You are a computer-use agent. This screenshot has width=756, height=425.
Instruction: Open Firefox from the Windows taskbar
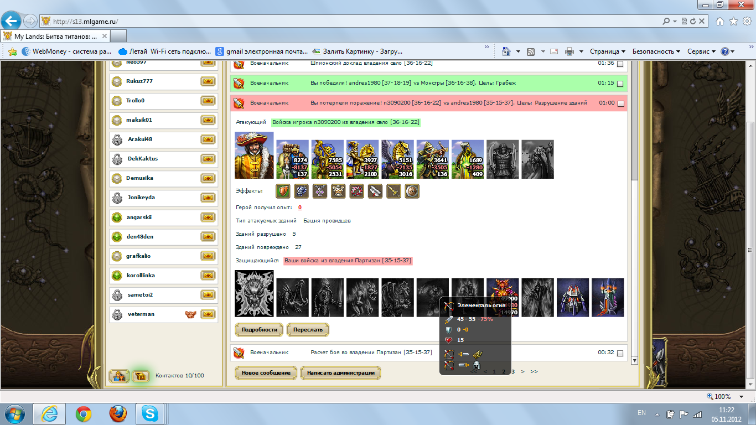(x=117, y=413)
